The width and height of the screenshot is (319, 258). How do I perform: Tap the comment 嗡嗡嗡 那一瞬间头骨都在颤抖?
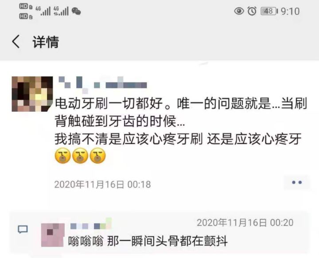pos(148,241)
